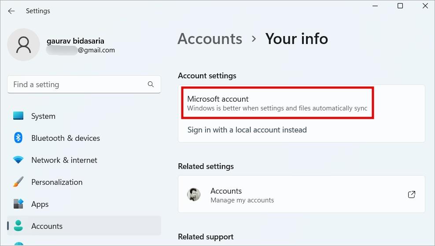Focus the Find a setting search box

[84, 84]
